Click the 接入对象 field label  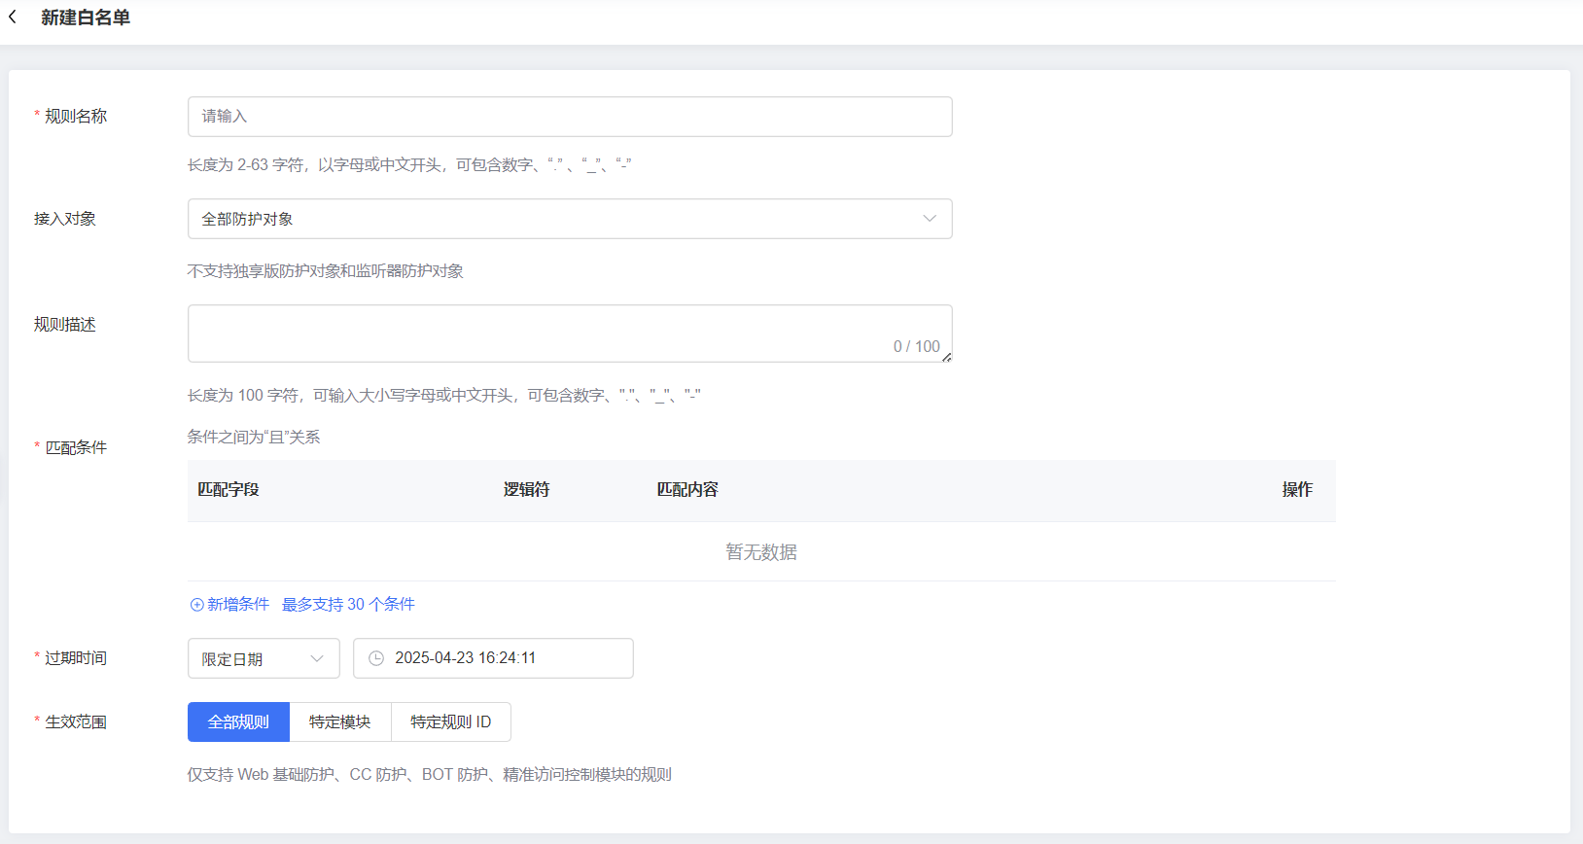(65, 219)
